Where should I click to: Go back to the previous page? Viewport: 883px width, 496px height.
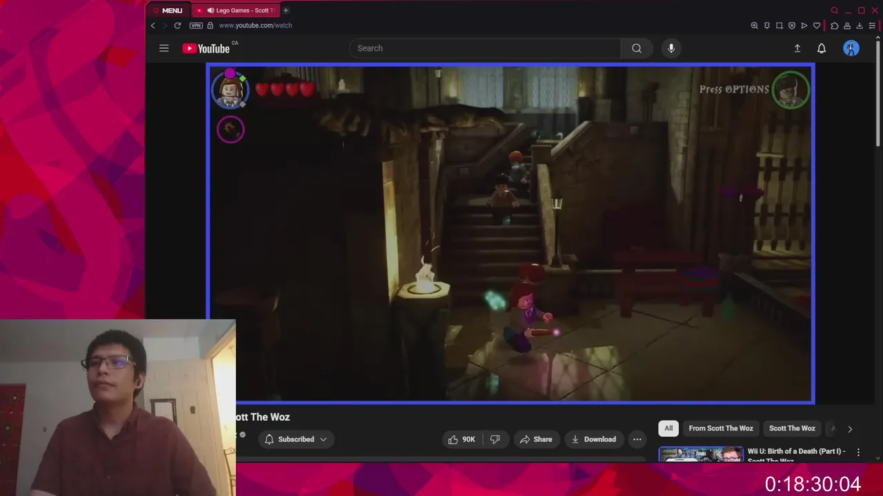(x=153, y=25)
